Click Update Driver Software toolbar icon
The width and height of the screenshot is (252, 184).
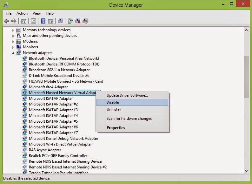[70, 21]
